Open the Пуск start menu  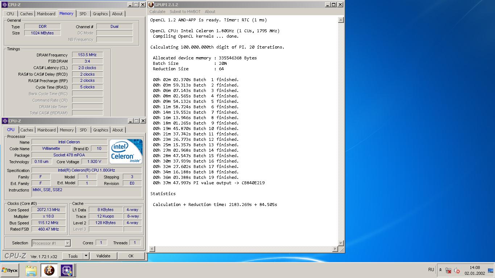point(9,270)
